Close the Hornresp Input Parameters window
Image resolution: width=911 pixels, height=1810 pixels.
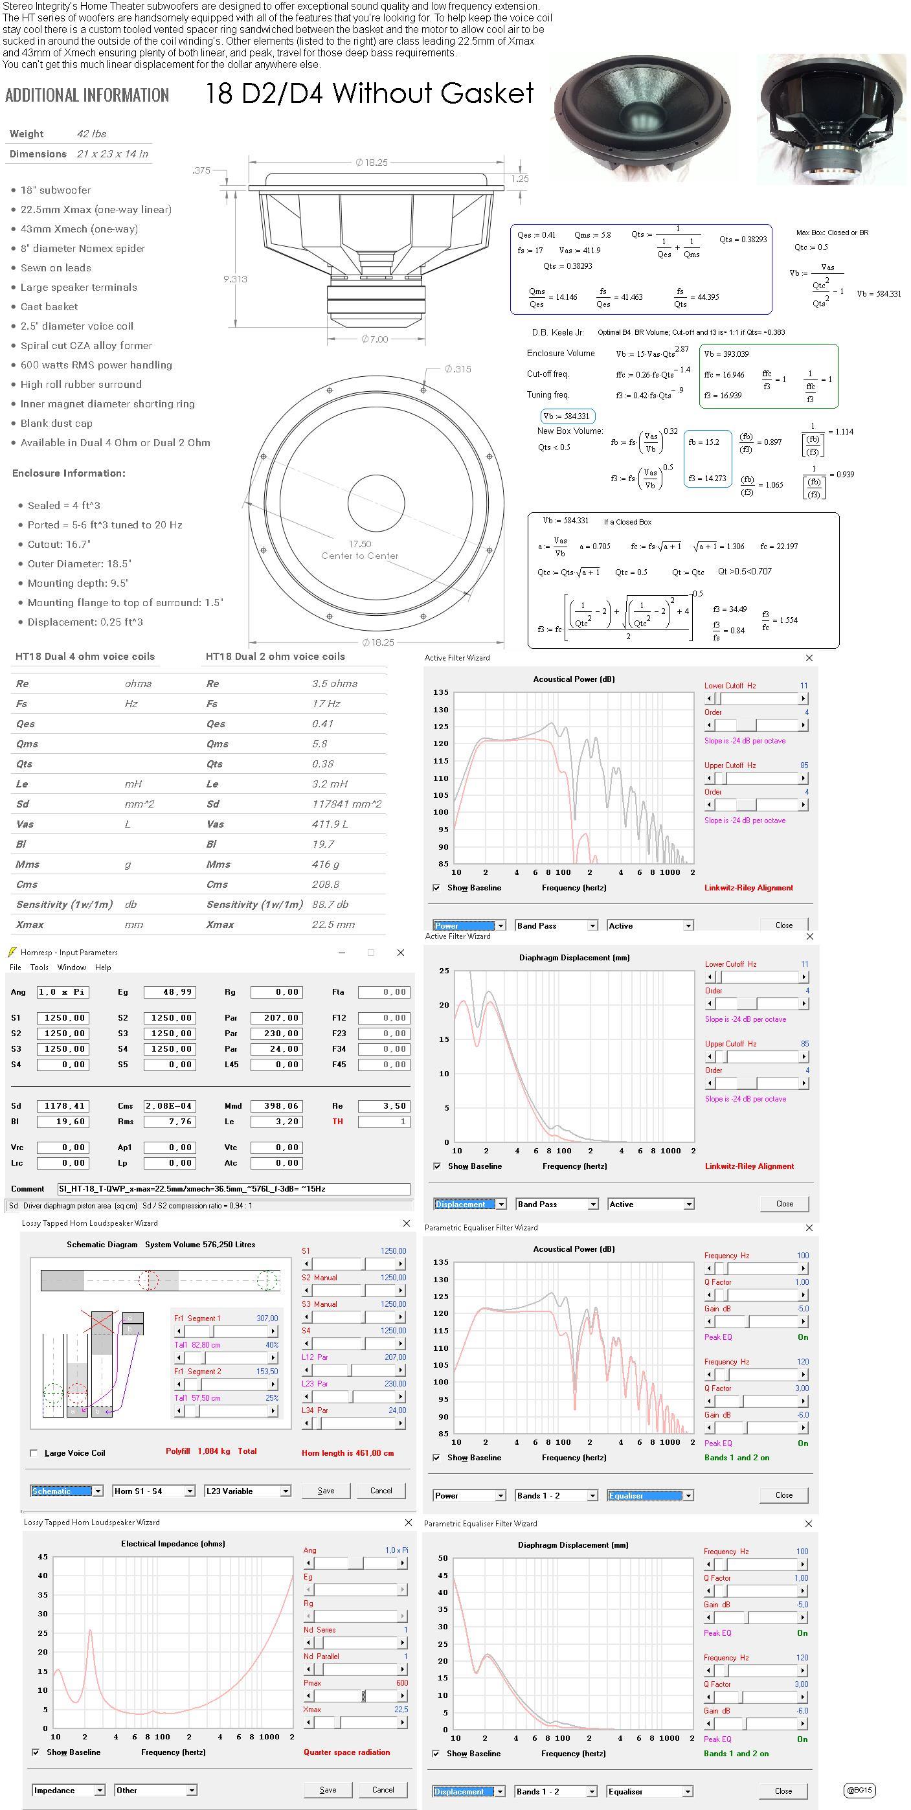(400, 952)
